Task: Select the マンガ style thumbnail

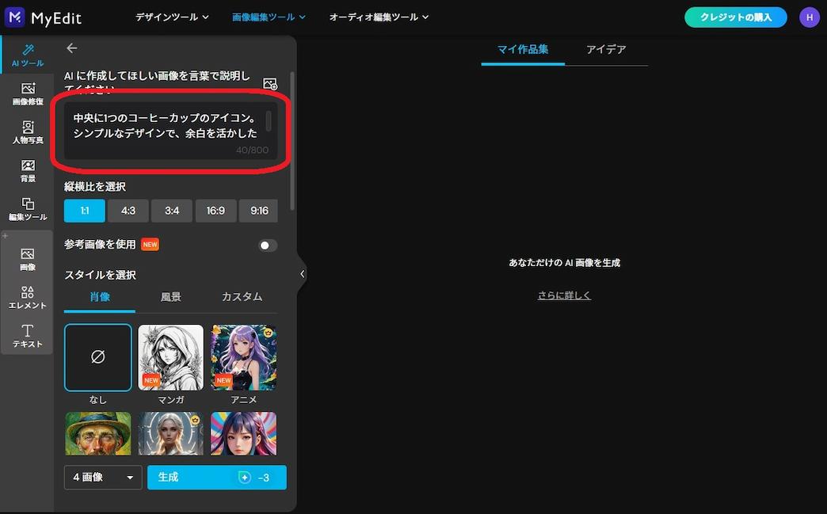Action: [170, 357]
